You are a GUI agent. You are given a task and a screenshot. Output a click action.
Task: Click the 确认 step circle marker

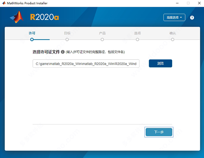click(x=173, y=39)
